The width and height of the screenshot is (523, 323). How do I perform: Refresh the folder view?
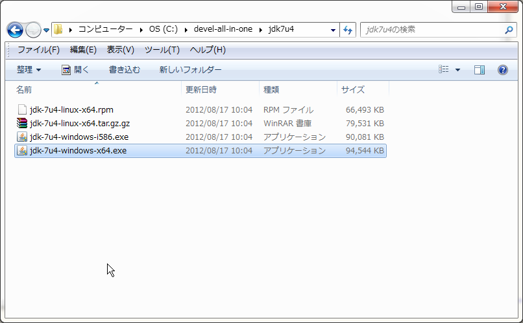pyautogui.click(x=348, y=30)
